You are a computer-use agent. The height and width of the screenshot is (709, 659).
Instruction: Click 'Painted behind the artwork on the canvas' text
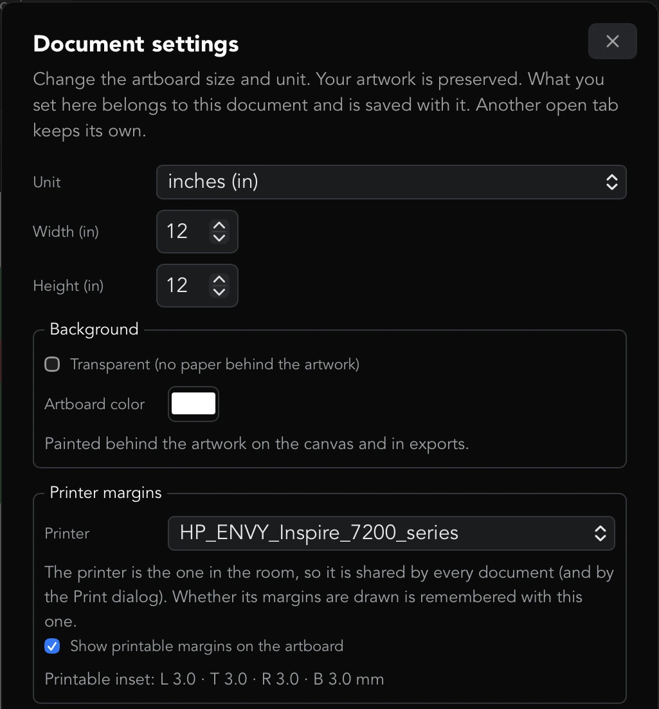(x=199, y=444)
